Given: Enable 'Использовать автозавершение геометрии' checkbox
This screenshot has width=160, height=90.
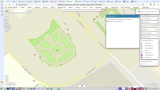Looking at the screenshot, I should tap(107, 19).
